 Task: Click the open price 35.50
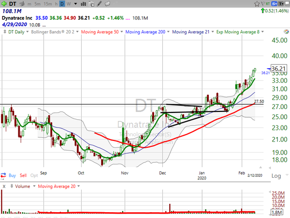[x=42, y=18]
